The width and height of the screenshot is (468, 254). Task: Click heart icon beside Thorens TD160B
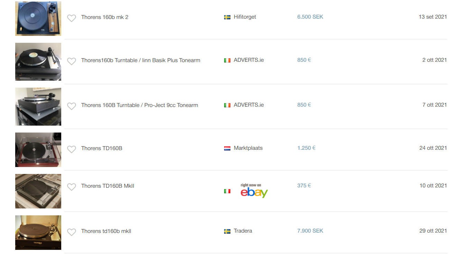[x=72, y=149]
